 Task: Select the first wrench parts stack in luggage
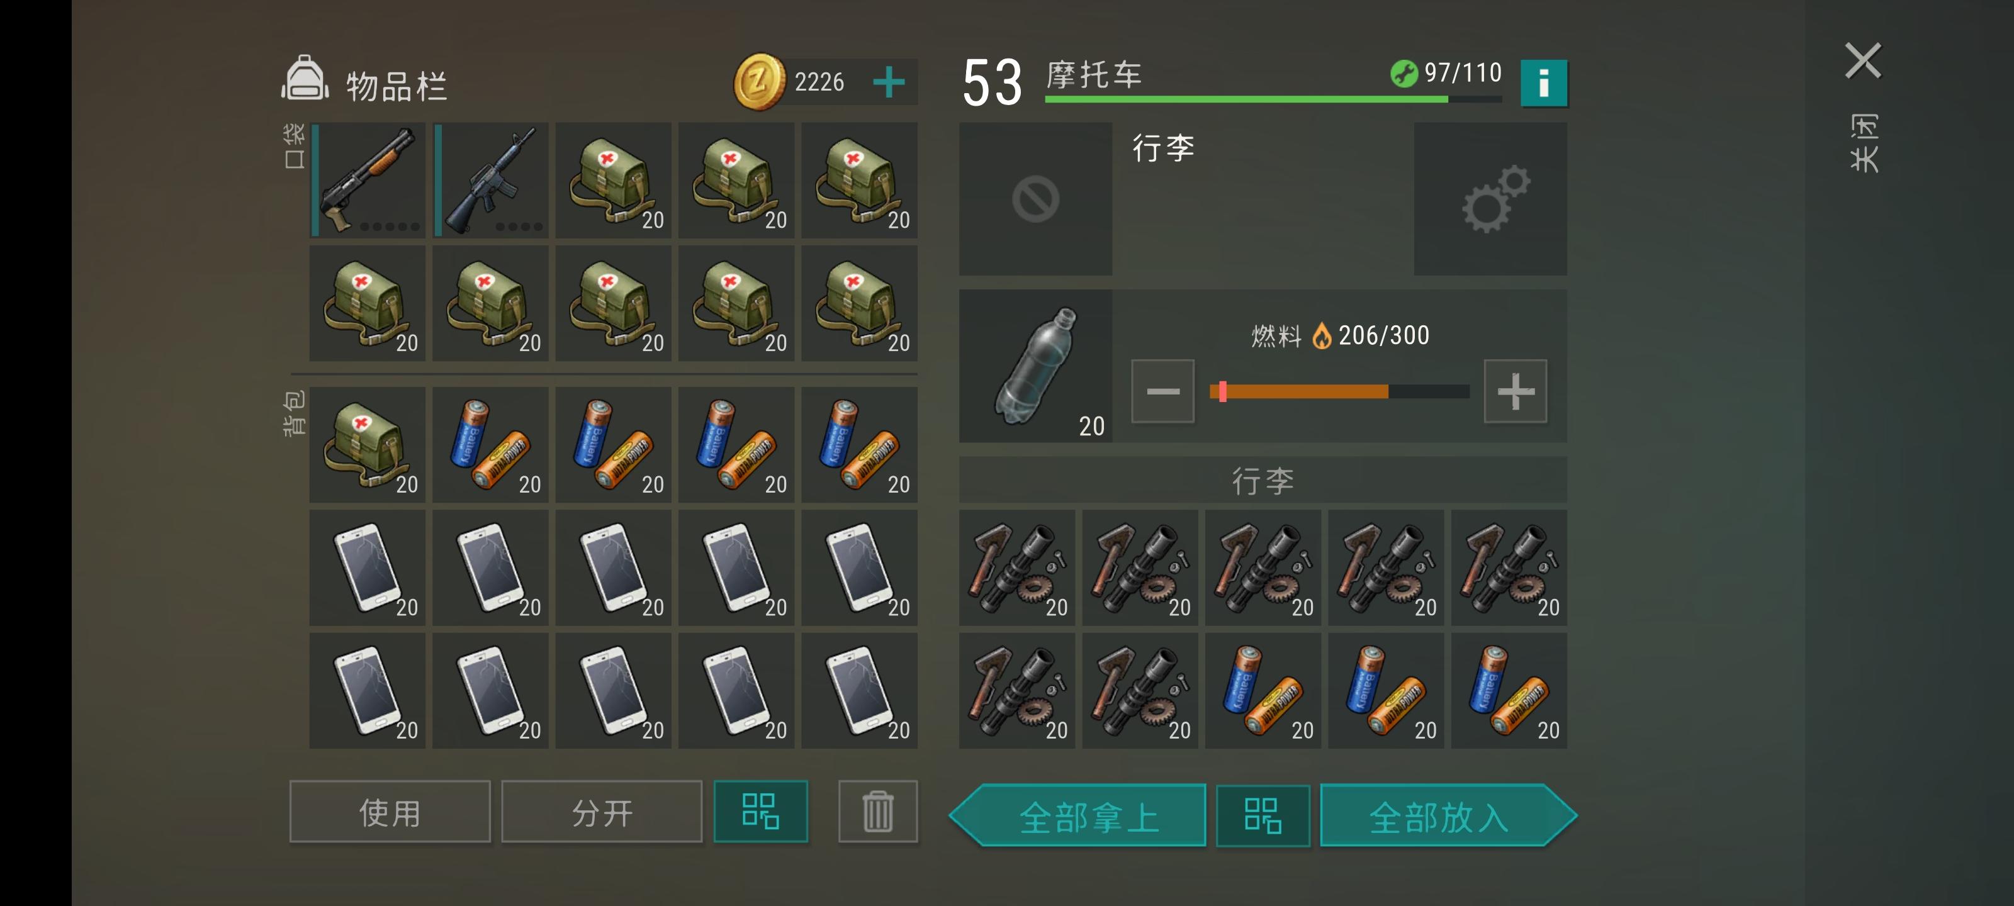click(x=1016, y=568)
